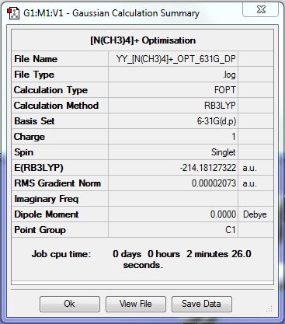Image resolution: width=285 pixels, height=324 pixels.
Task: Select the Calculation Type FOPT cell
Action: [173, 90]
